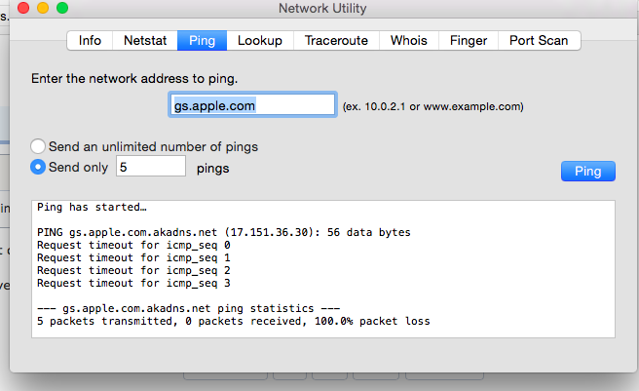Click the 'Enter the network address to ping.' label
Viewport: 639px width, 391px height.
(134, 78)
